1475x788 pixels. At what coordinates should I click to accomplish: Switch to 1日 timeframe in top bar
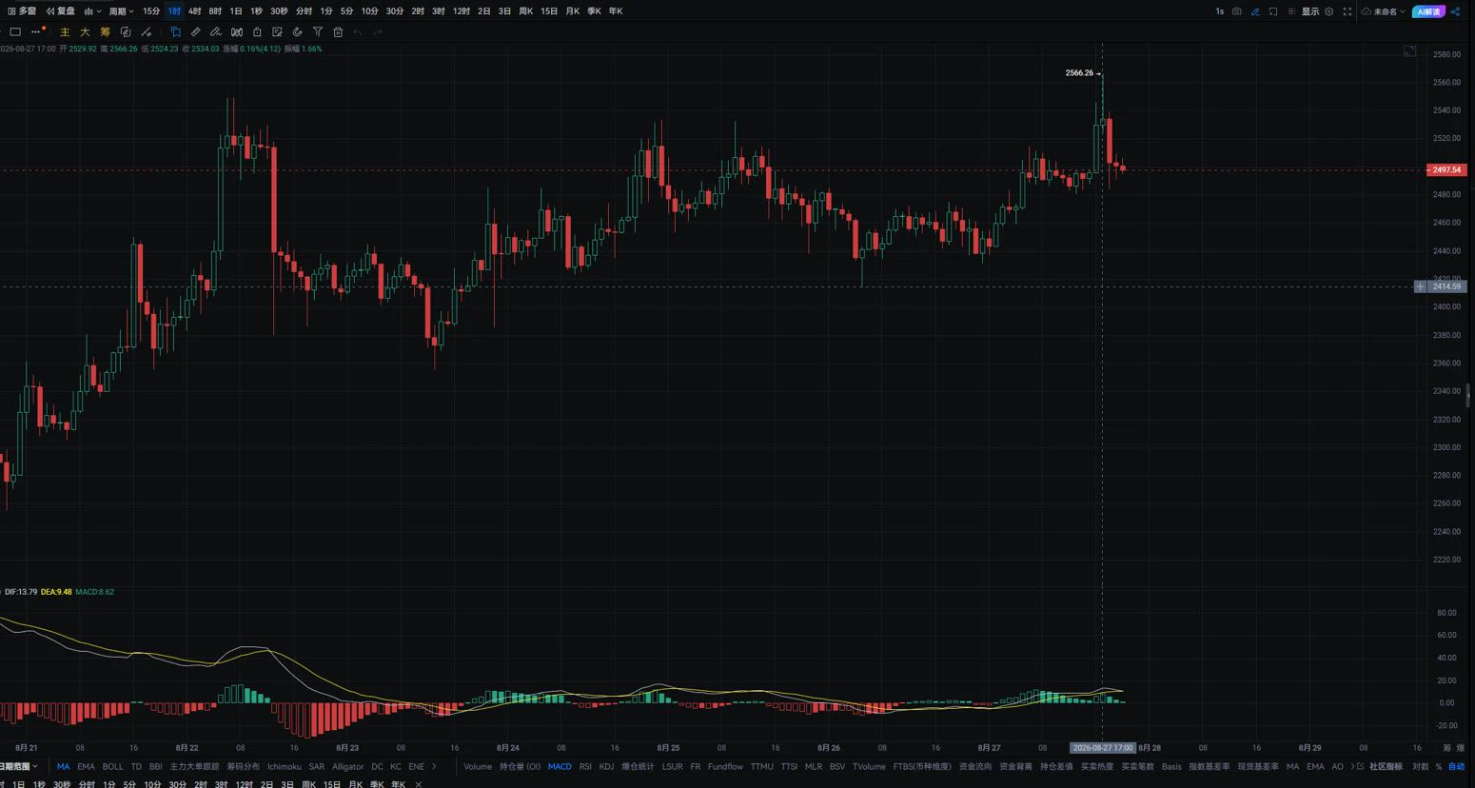[236, 11]
